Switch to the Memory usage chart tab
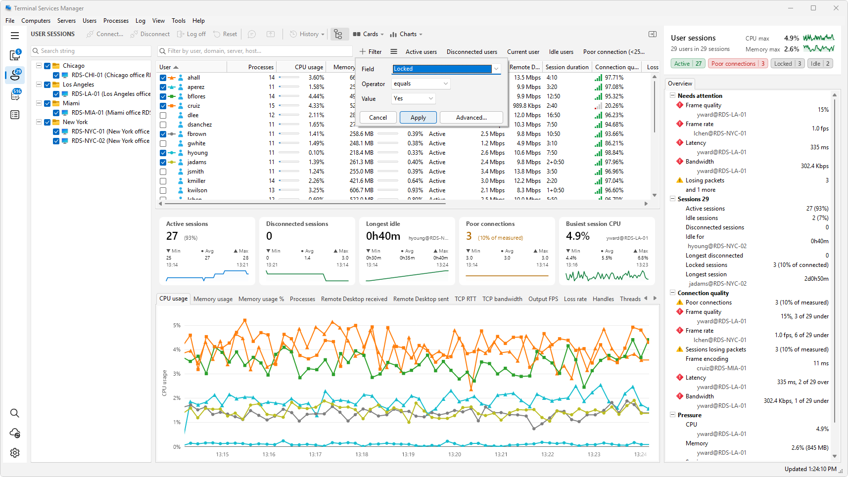This screenshot has width=848, height=477. pos(213,299)
